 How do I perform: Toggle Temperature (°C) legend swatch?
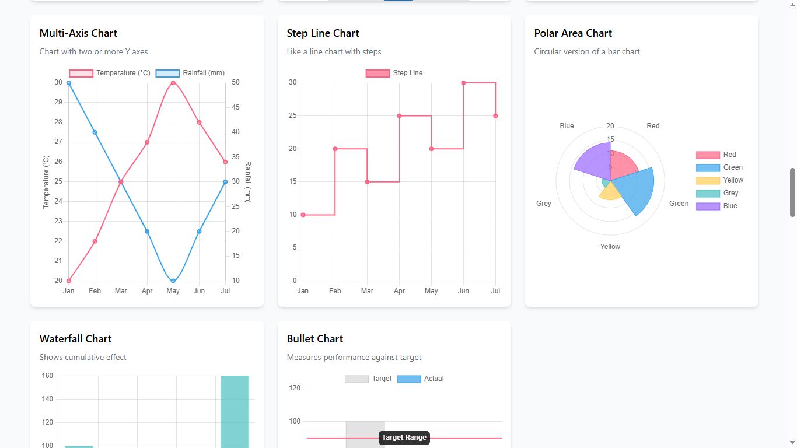tap(81, 73)
